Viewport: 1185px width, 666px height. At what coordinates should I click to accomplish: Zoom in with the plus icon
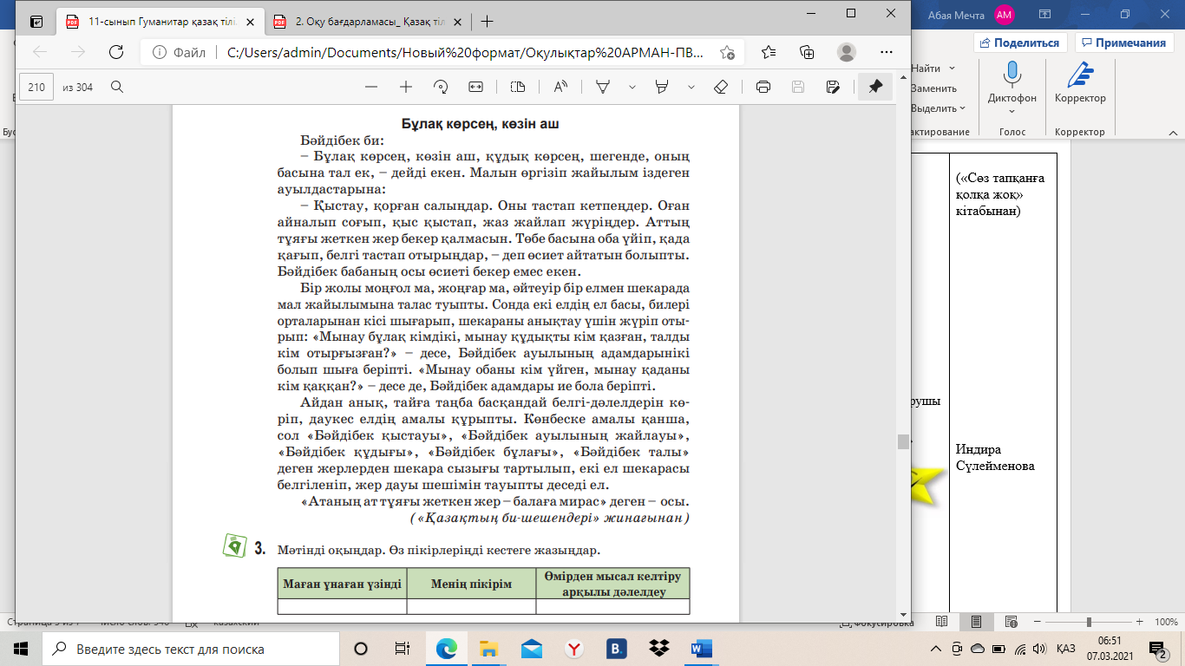[x=405, y=87]
